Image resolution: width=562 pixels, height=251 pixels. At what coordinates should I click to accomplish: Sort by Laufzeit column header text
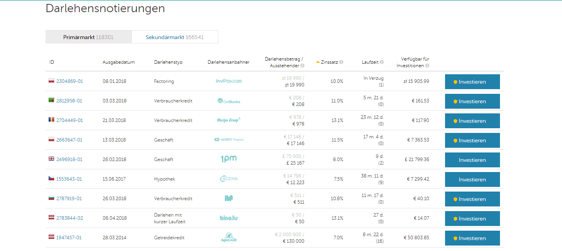[370, 62]
